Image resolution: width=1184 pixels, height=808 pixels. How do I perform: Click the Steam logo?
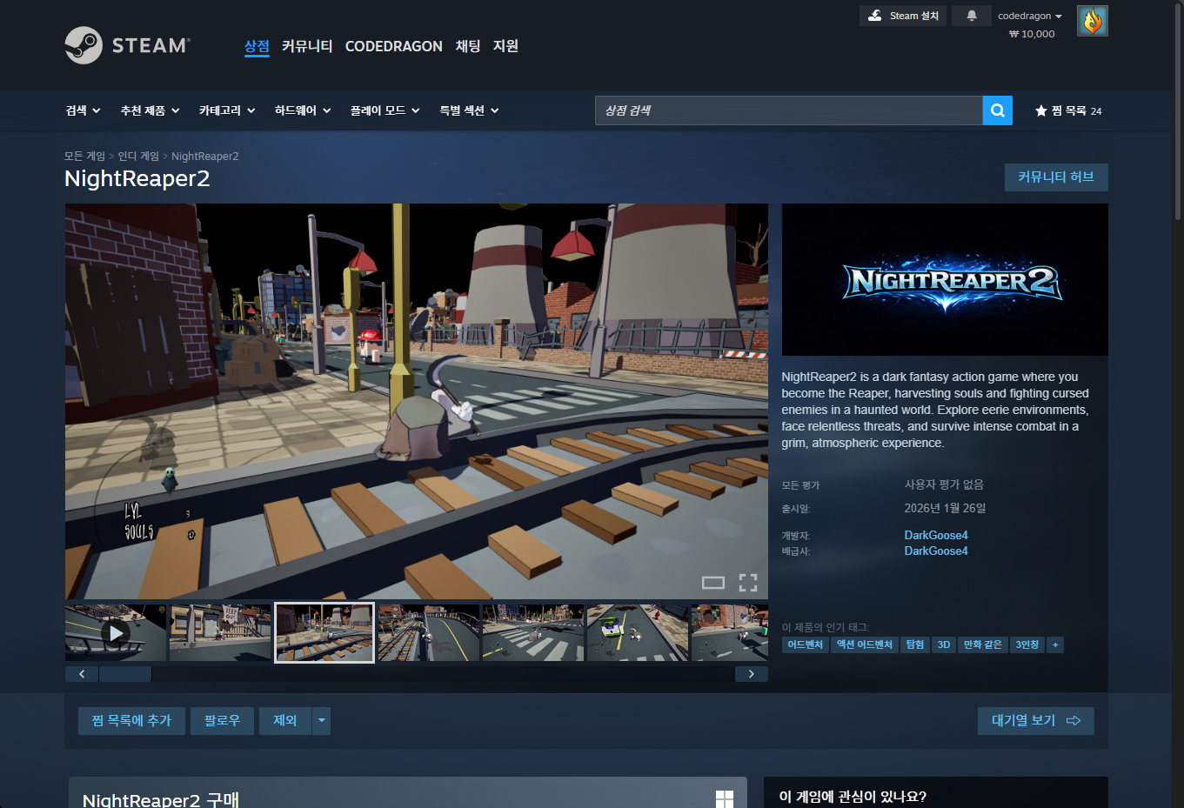click(x=127, y=45)
